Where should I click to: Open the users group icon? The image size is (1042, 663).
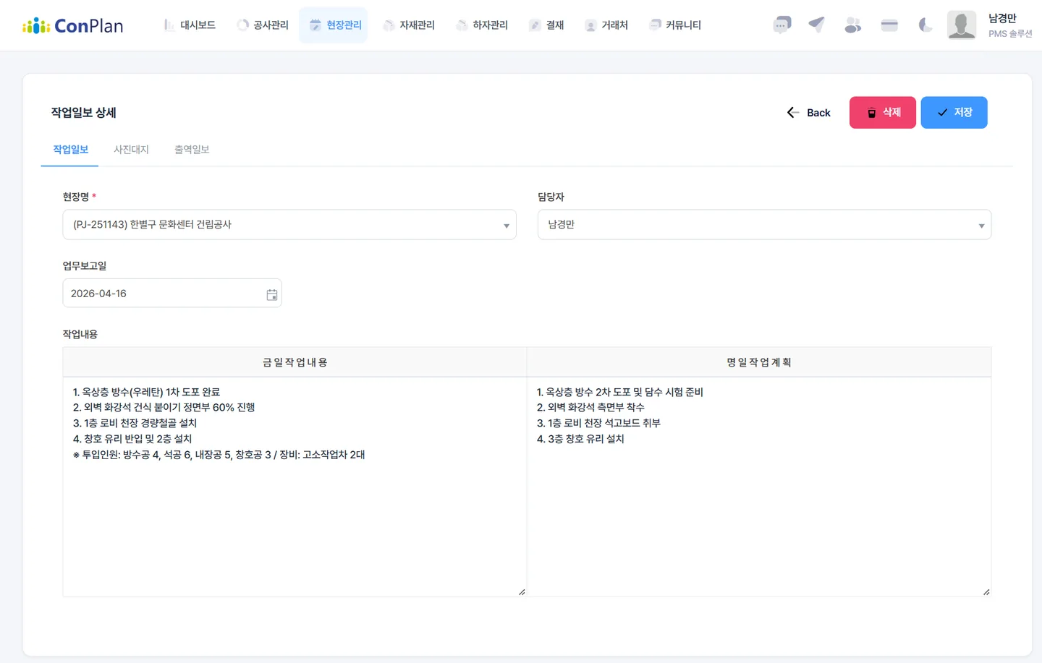[853, 25]
